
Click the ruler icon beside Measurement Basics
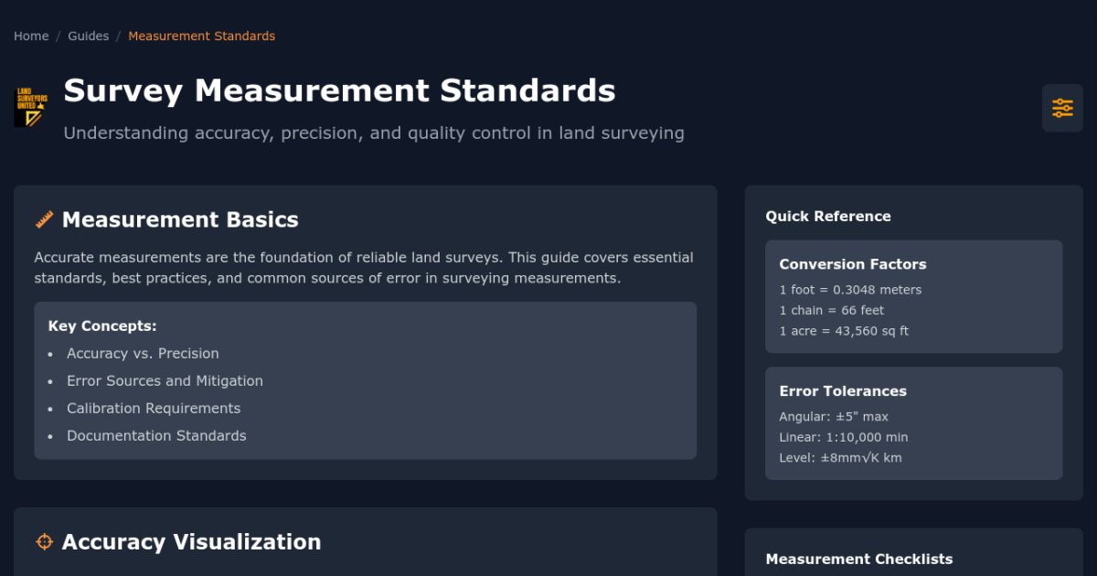(x=44, y=219)
